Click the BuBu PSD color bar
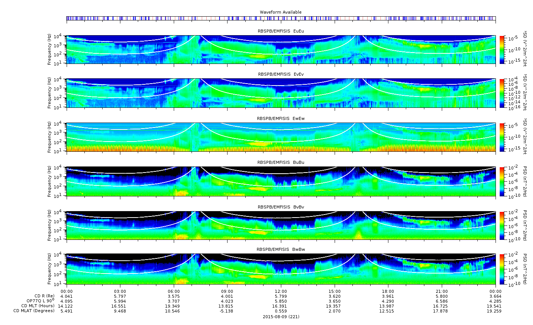533x325 pixels. (x=502, y=181)
